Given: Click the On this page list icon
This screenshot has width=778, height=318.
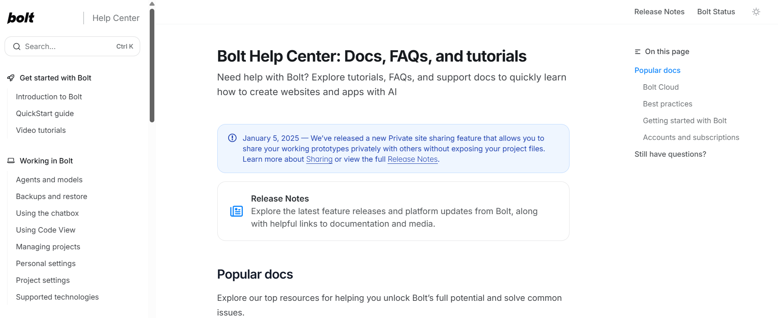Looking at the screenshot, I should pyautogui.click(x=637, y=52).
